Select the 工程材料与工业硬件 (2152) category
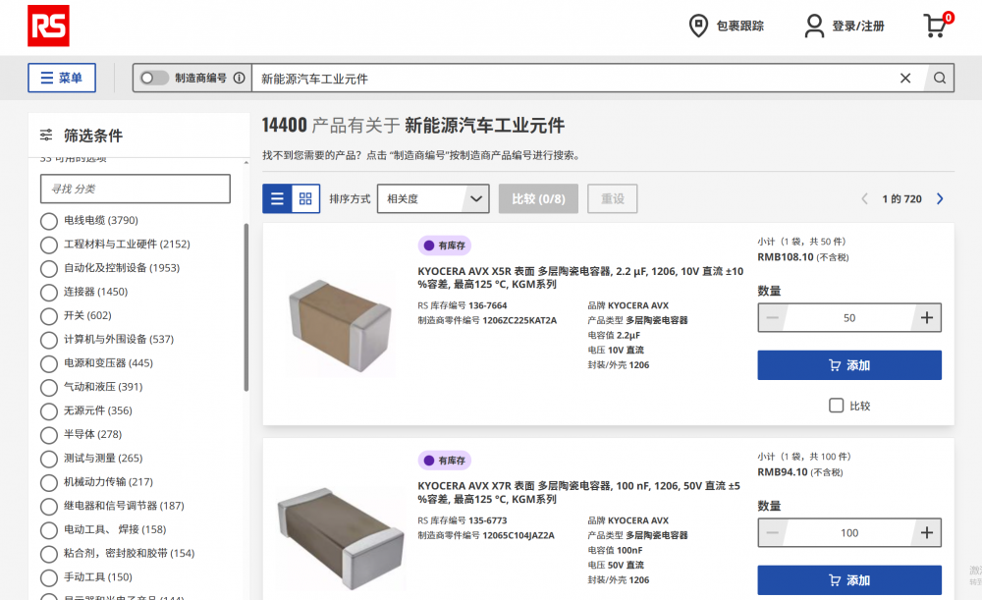The image size is (982, 600). [x=49, y=245]
